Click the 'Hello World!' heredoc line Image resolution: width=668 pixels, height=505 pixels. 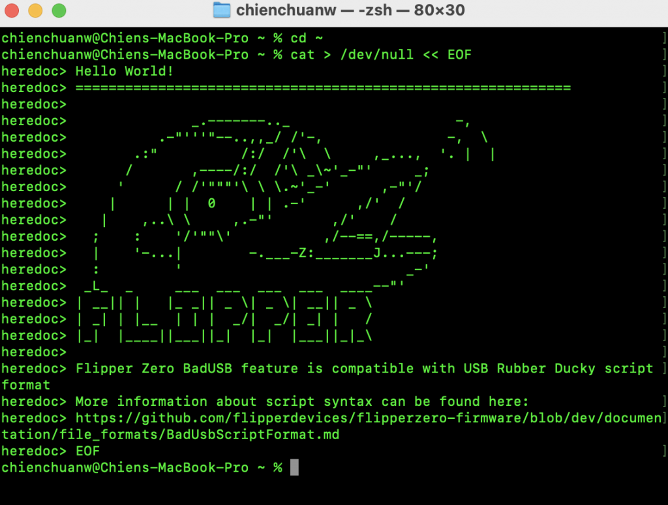click(x=125, y=71)
